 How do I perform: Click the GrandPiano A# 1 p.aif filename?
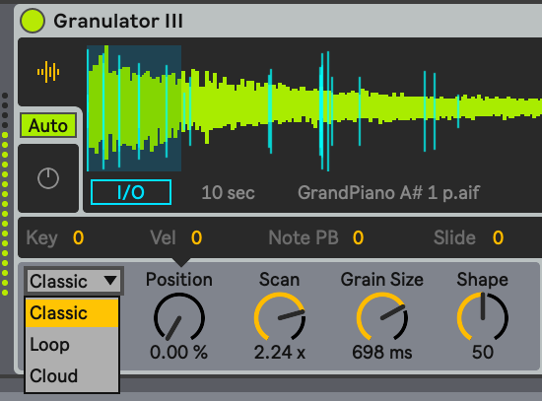(x=389, y=192)
